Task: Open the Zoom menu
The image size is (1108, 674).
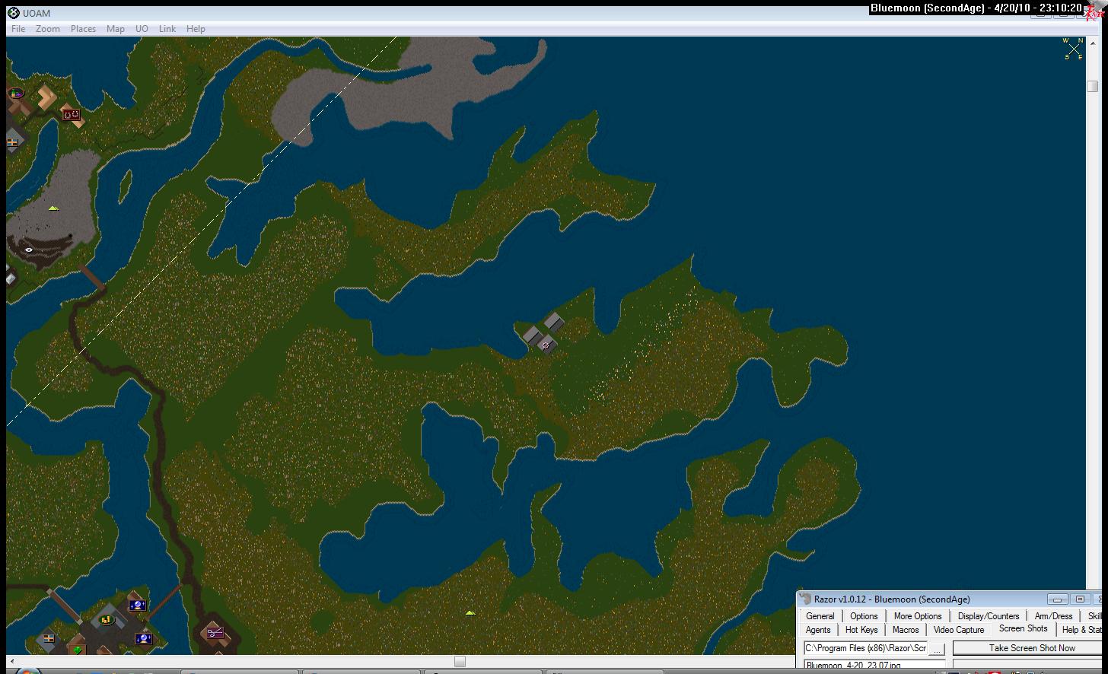Action: [x=47, y=29]
